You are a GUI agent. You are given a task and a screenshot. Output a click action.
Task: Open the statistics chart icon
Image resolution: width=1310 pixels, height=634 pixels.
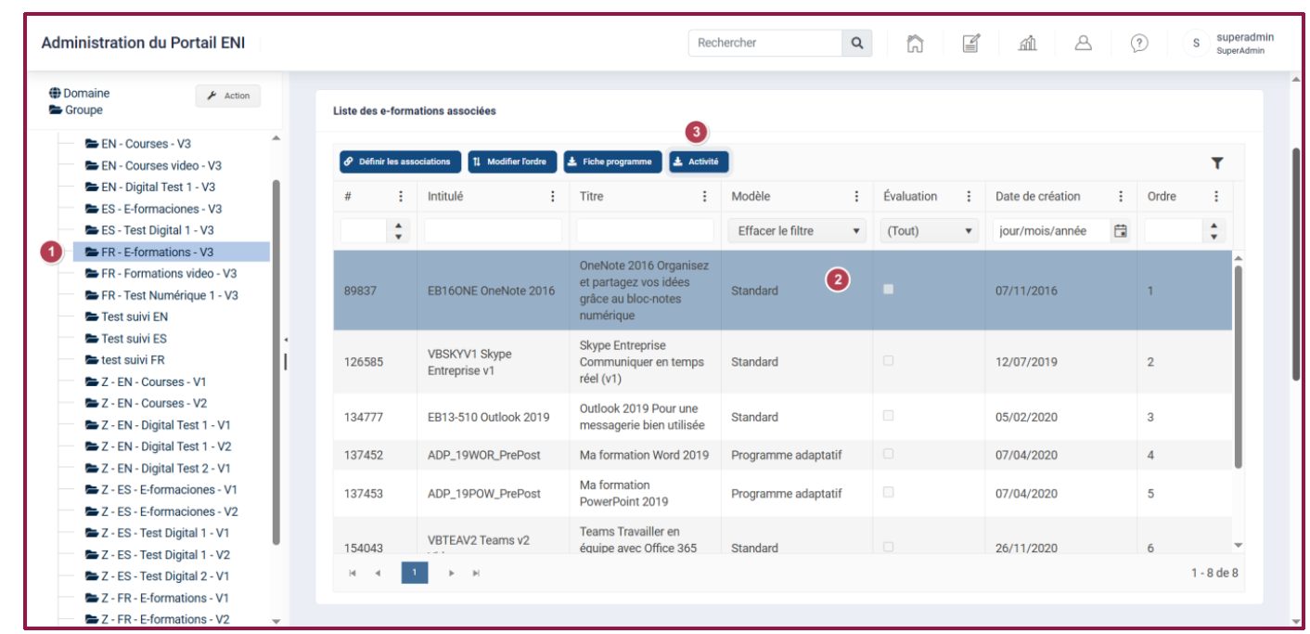[1027, 43]
